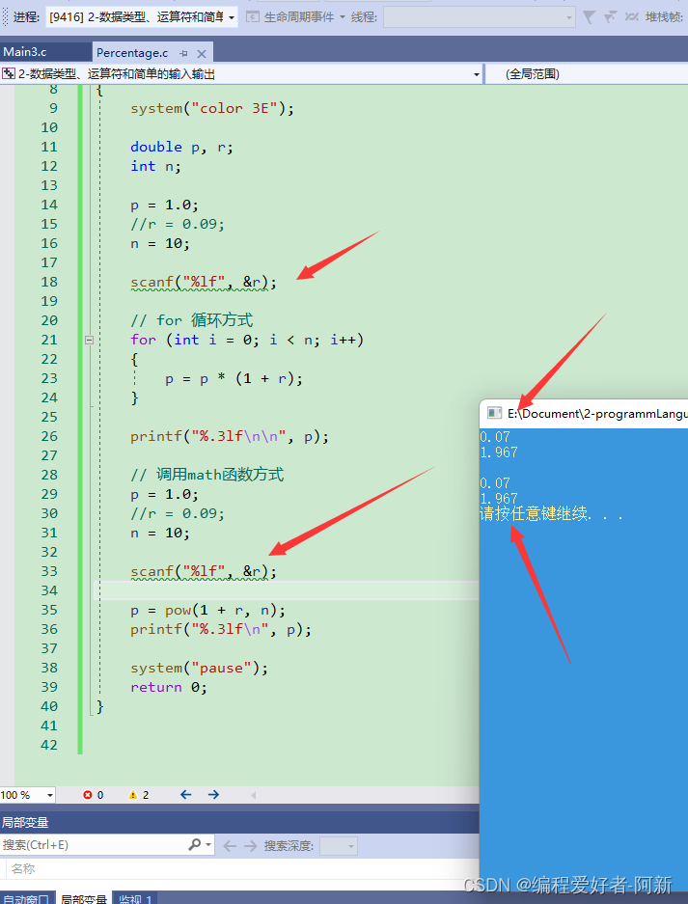The height and width of the screenshot is (904, 688).
Task: Click the thread filter funnel icon
Action: tap(589, 17)
